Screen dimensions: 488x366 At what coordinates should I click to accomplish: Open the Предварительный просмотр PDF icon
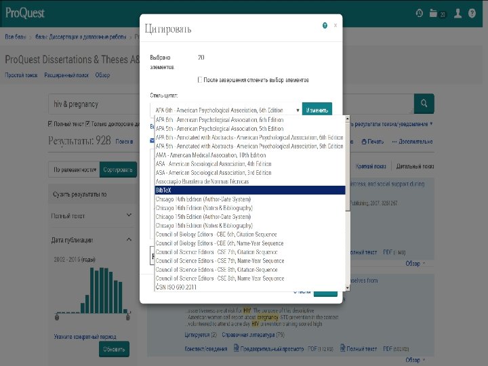(237, 348)
